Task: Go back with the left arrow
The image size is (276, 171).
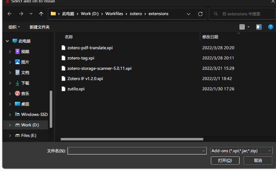Action: point(10,14)
